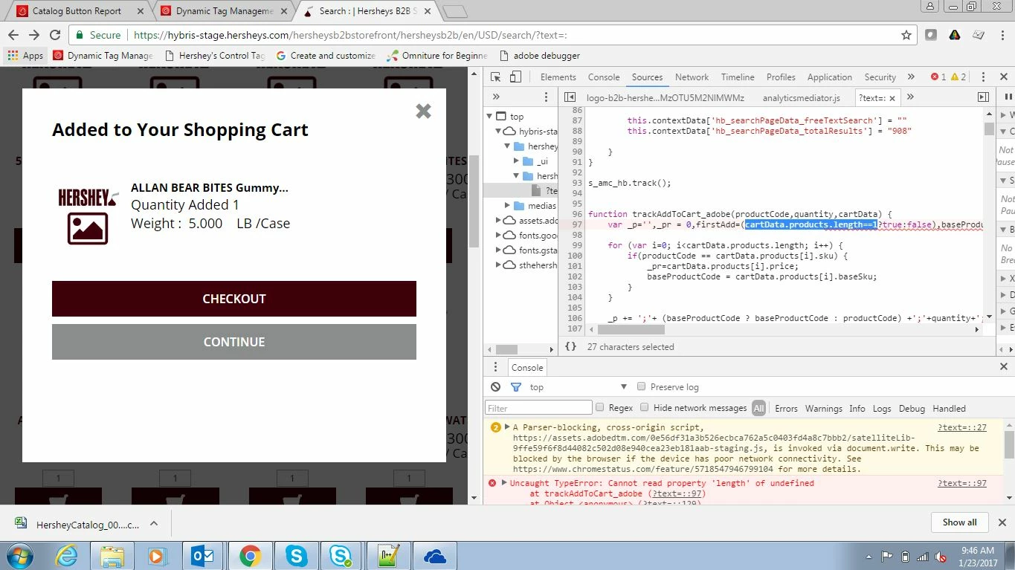This screenshot has height=570, width=1015.
Task: Show more navigator tabs chevron
Action: pyautogui.click(x=496, y=97)
